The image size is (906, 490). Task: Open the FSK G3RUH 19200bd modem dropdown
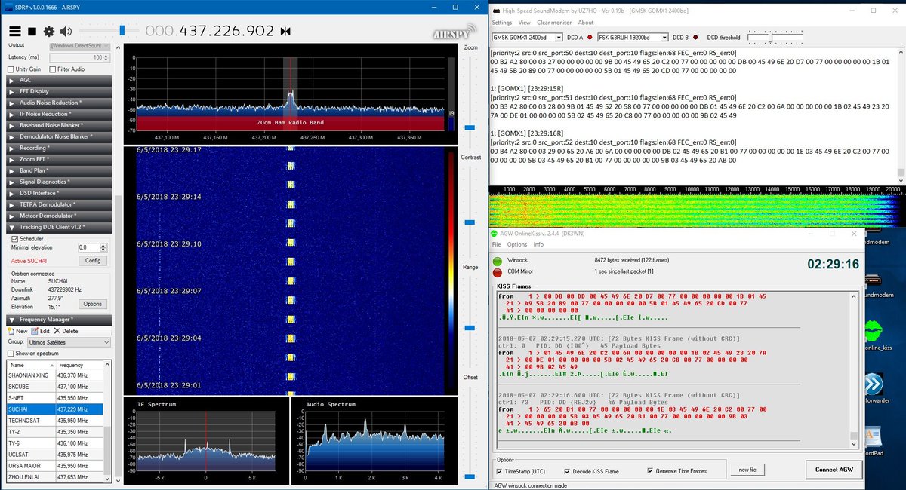coord(633,37)
